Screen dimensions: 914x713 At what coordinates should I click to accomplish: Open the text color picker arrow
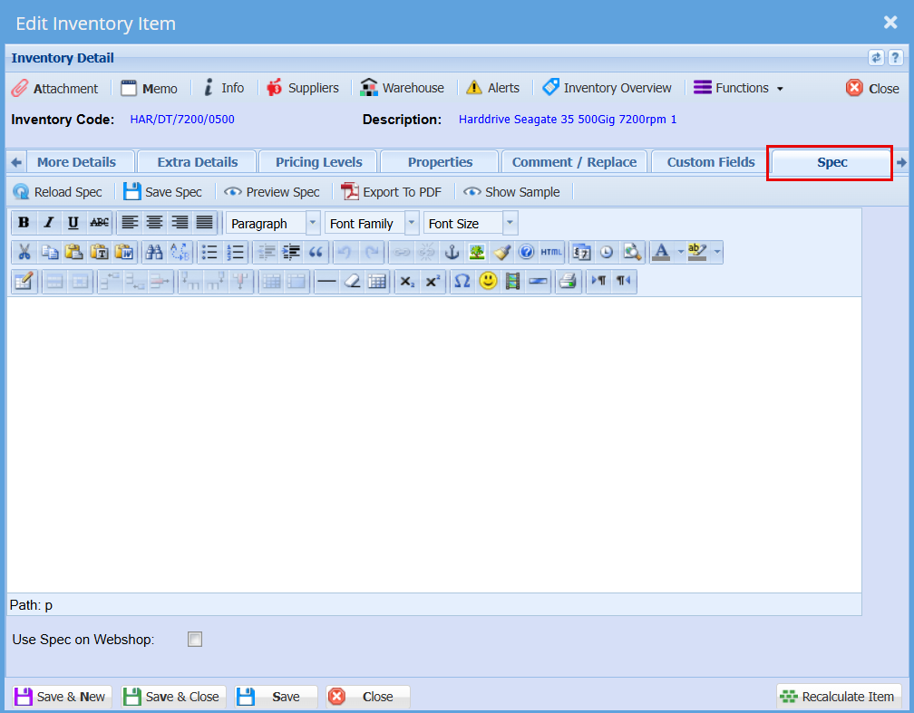[x=680, y=253]
